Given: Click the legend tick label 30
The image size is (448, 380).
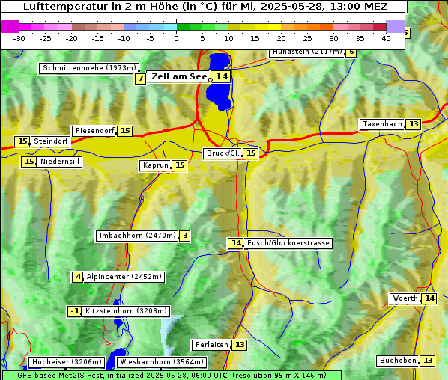Looking at the screenshot, I should point(333,38).
